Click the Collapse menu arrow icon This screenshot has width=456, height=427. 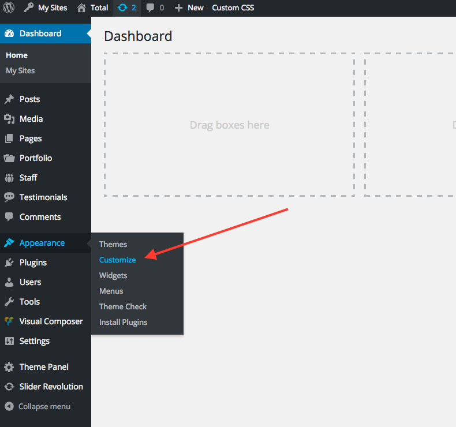(9, 406)
